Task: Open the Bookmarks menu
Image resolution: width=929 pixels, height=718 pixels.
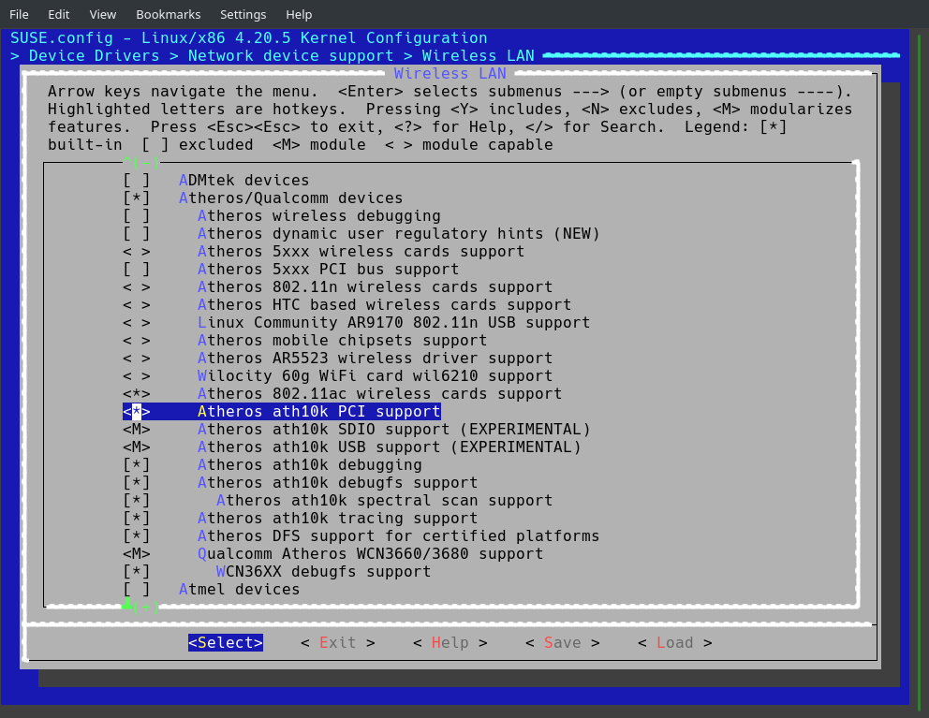Action: click(x=169, y=14)
